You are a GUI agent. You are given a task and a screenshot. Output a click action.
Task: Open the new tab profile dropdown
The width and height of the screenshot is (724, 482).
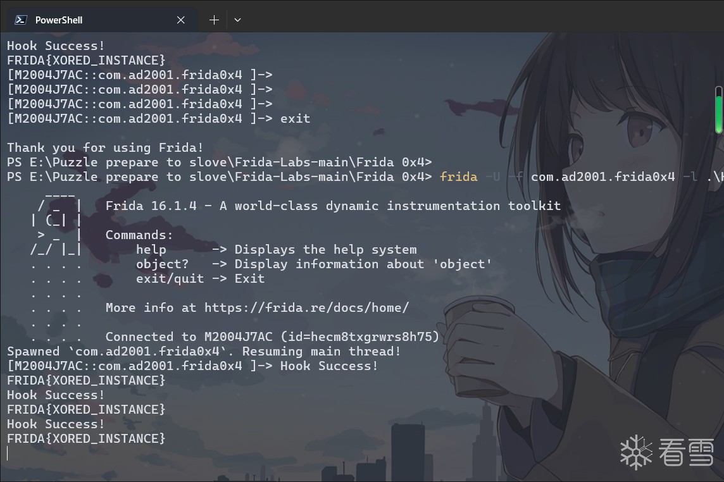(x=237, y=20)
